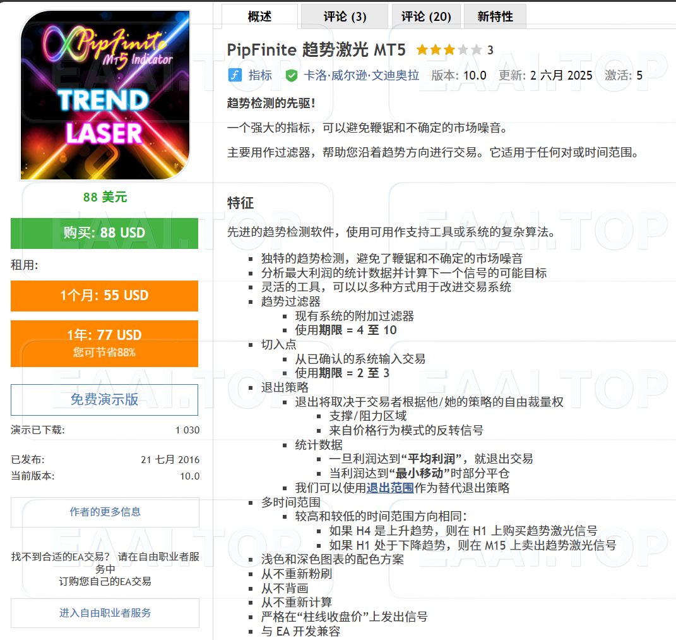
Task: Click the line 使用期限 = 4 至 10
Action: pyautogui.click(x=346, y=330)
